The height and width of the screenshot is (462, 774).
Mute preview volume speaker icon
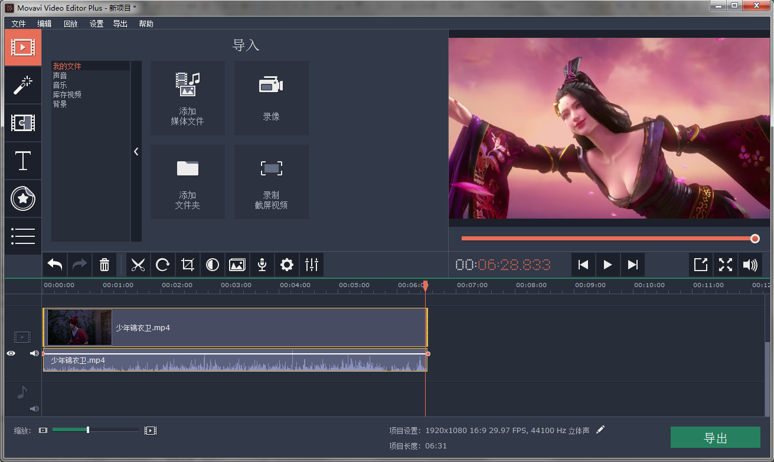click(750, 265)
